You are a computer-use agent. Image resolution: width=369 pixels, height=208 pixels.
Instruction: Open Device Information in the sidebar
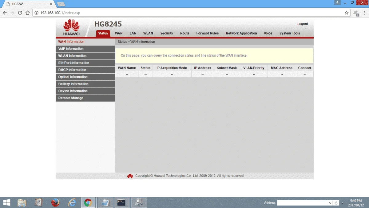85,91
